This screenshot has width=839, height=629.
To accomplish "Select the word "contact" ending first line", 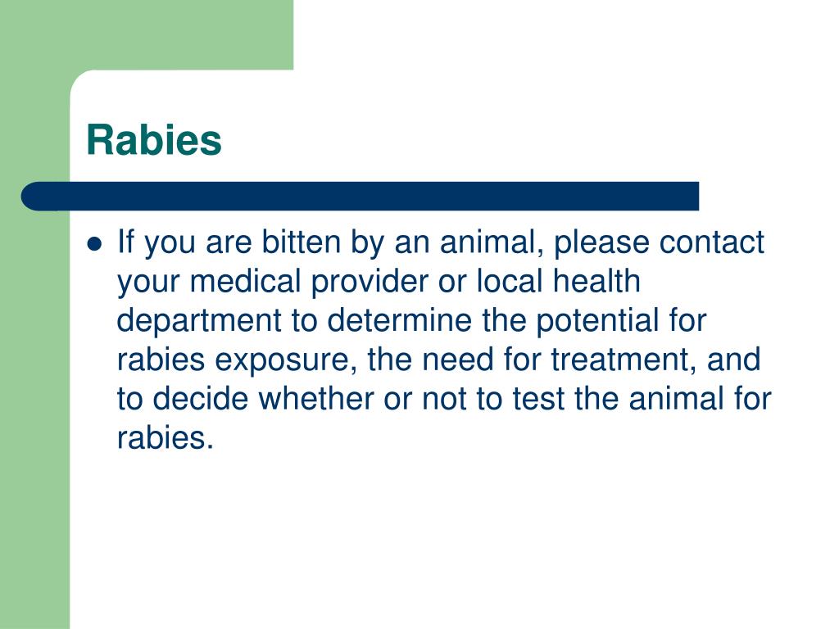I will click(x=712, y=242).
